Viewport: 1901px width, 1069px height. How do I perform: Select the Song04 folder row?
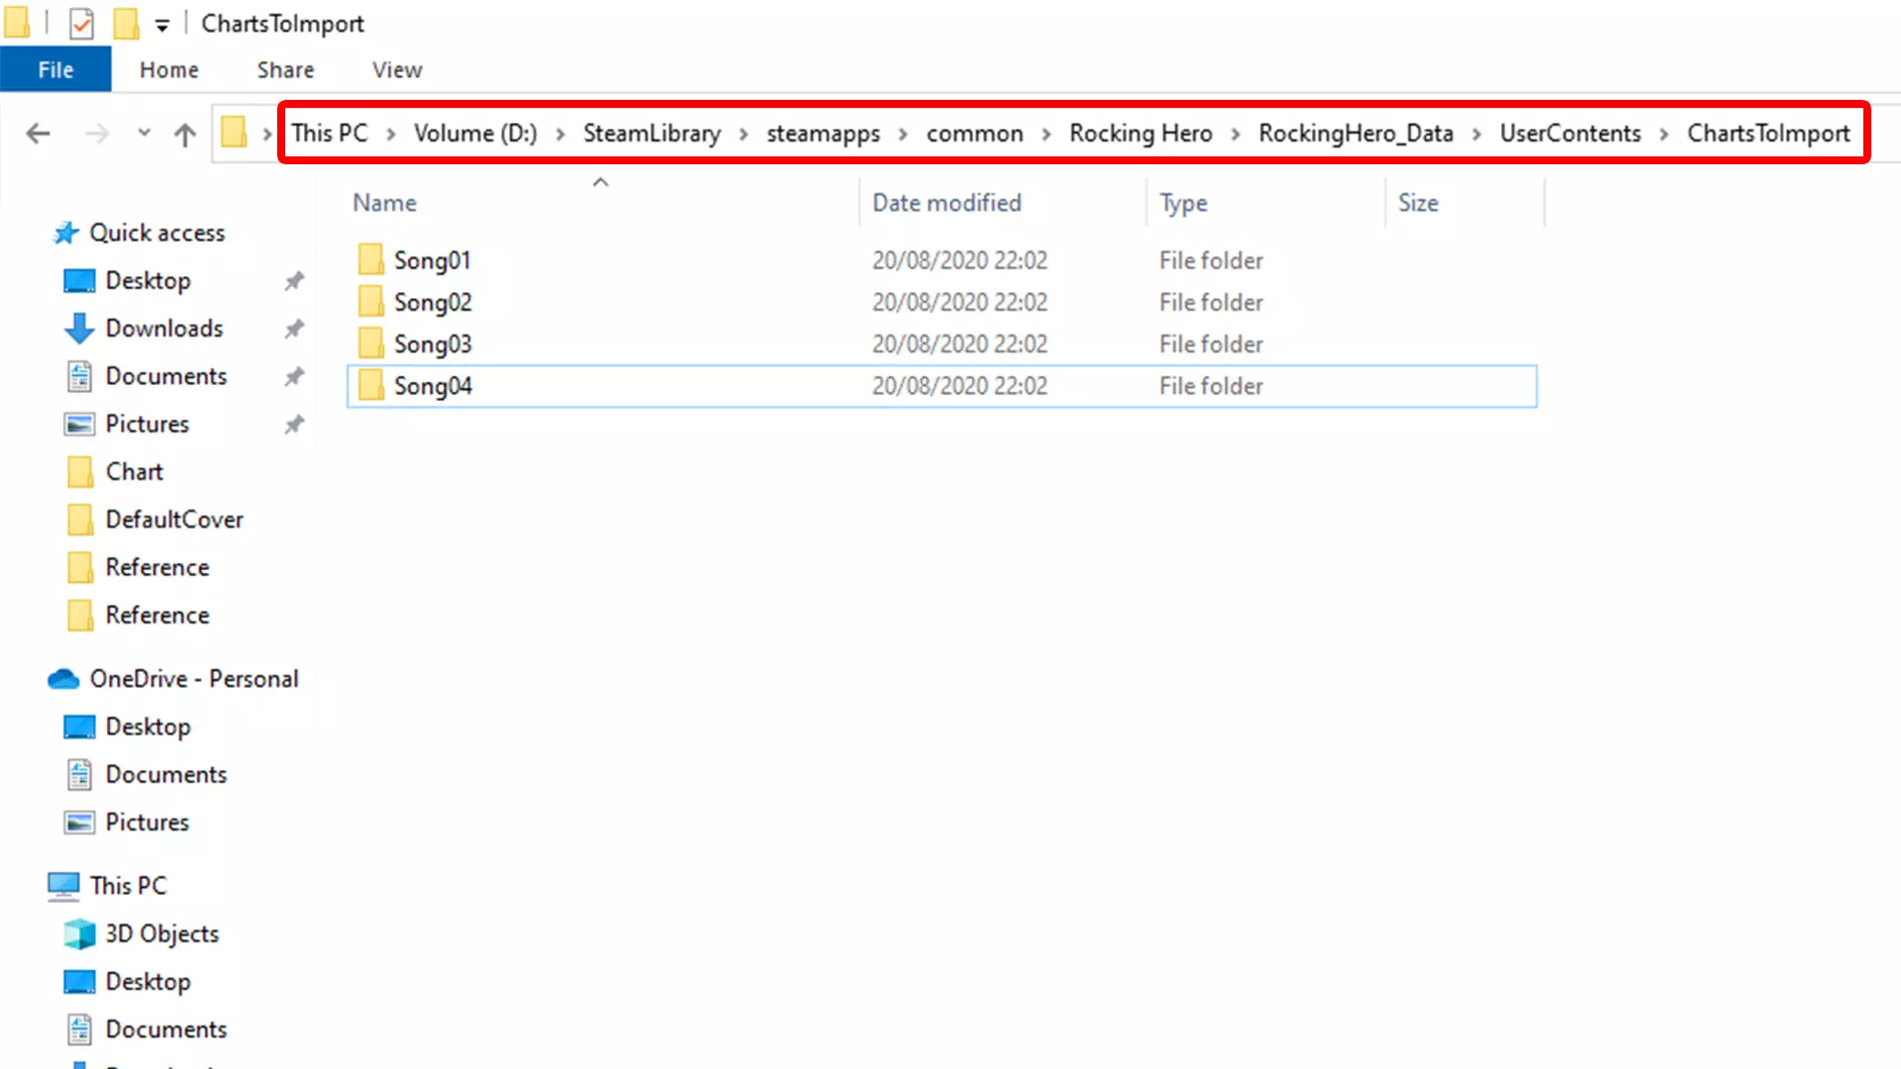433,386
